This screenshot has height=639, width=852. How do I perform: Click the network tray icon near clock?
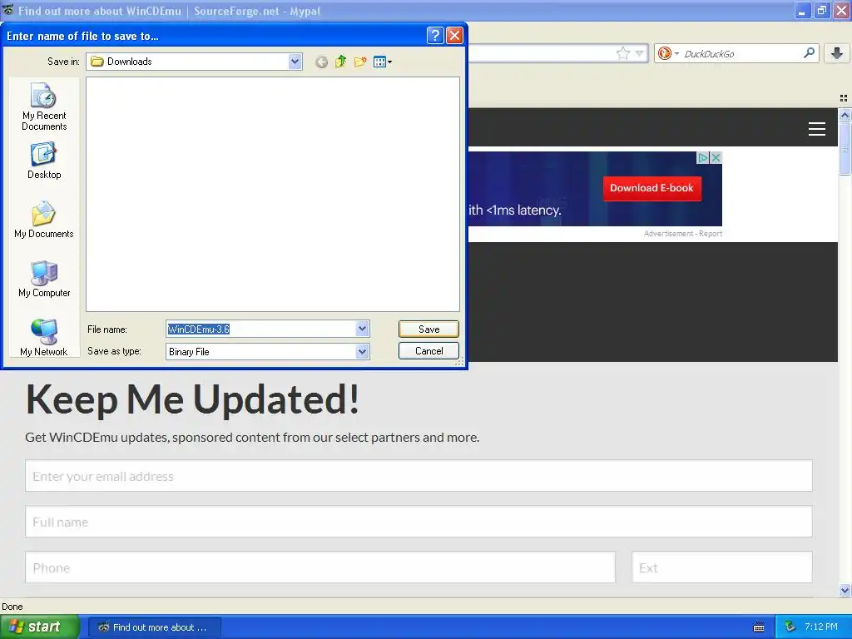click(x=790, y=627)
